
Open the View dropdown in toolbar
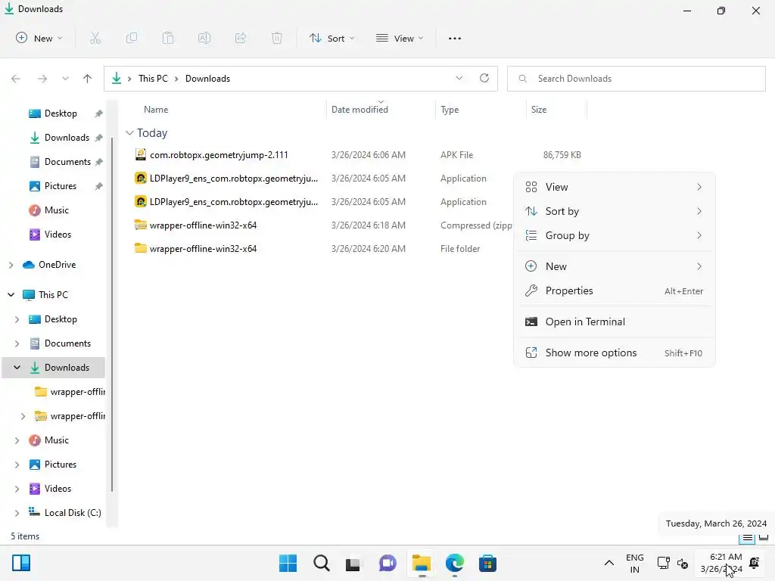point(400,38)
